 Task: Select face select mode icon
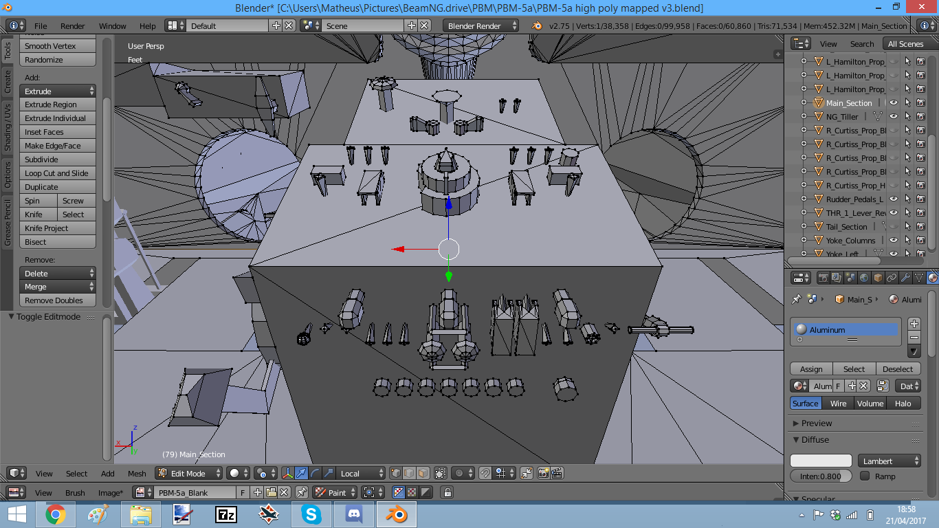(x=423, y=473)
